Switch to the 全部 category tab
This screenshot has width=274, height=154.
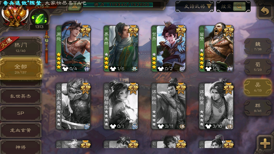click(21, 69)
